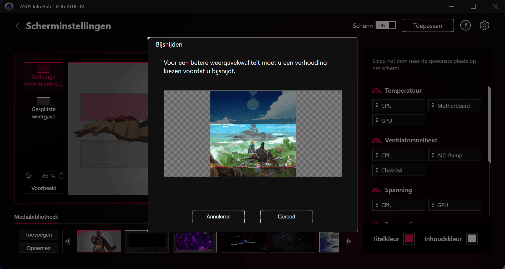Select the Gesplitste weergave layout icon
Screen dimensions: 505x269
[x=44, y=101]
